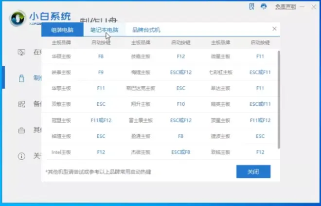Click the ESC或F11 key beside 七彩虹主板
This screenshot has height=206, width=321.
pyautogui.click(x=260, y=73)
